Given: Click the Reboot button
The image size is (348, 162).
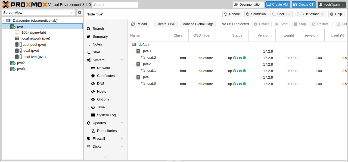Looking at the screenshot, I should (x=232, y=14).
